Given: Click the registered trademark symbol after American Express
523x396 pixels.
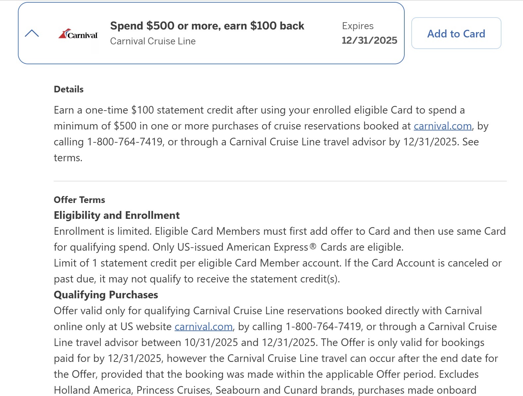Looking at the screenshot, I should coord(313,247).
